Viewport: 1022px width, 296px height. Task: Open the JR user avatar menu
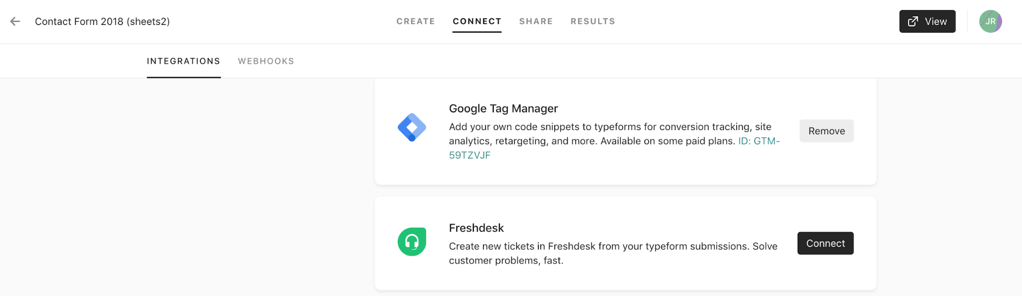(990, 21)
